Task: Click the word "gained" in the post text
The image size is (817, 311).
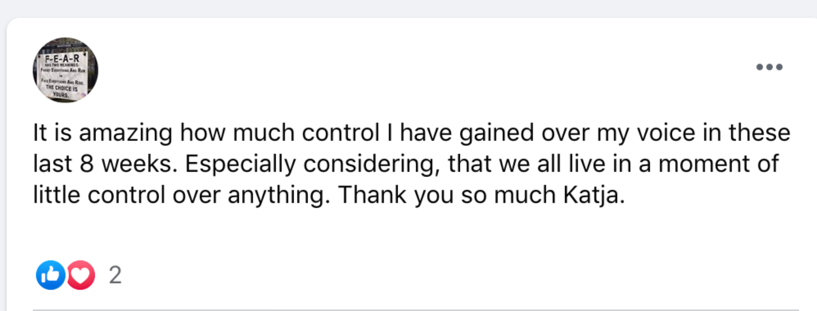Action: [x=496, y=133]
